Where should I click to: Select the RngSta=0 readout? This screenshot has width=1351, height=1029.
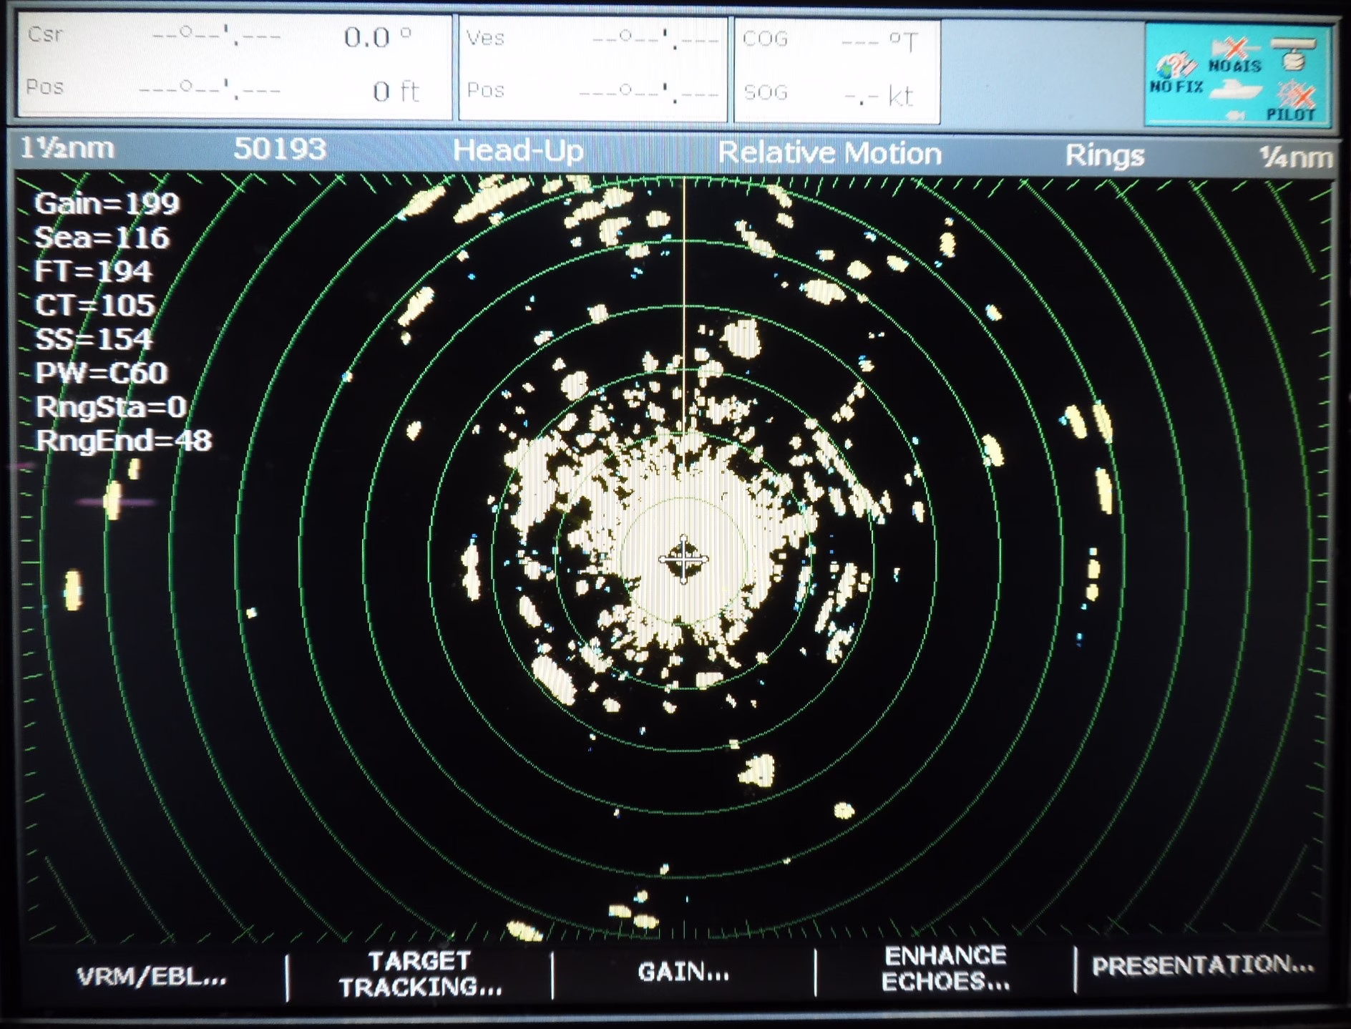coord(111,406)
